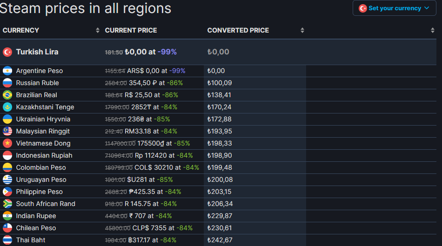The width and height of the screenshot is (442, 246).
Task: Click the R$ 25,50 at -86% price
Action: (x=151, y=95)
